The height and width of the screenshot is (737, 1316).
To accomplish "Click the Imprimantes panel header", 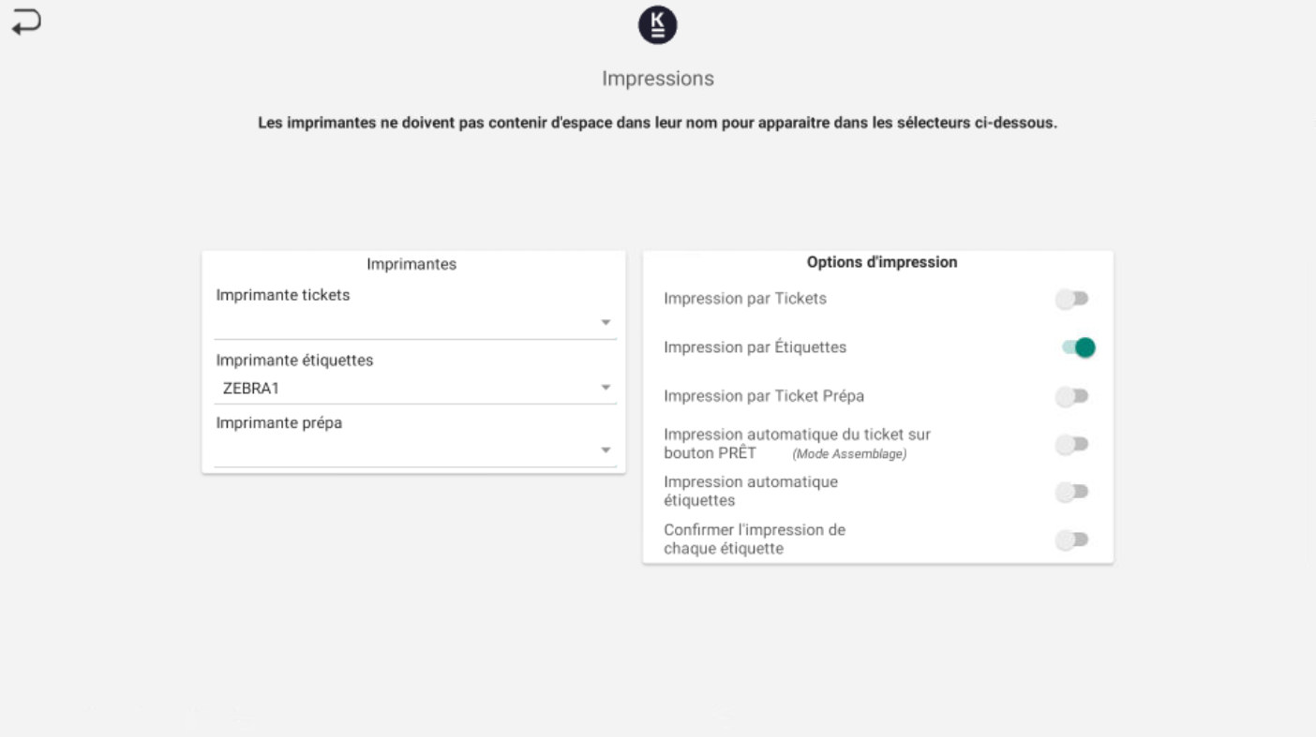I will coord(411,265).
